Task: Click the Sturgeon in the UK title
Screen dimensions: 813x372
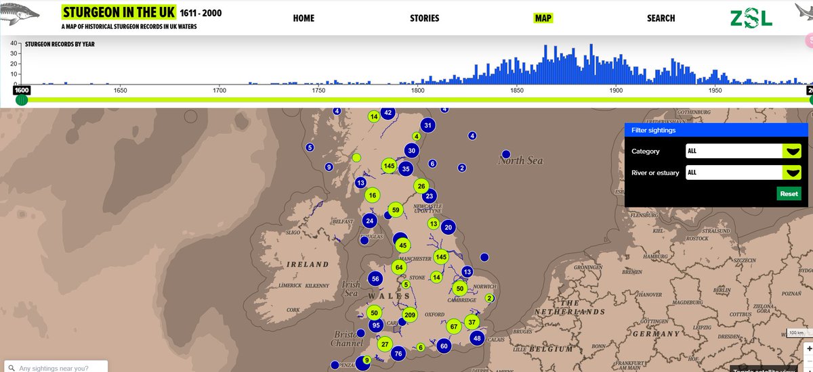Action: pos(119,12)
